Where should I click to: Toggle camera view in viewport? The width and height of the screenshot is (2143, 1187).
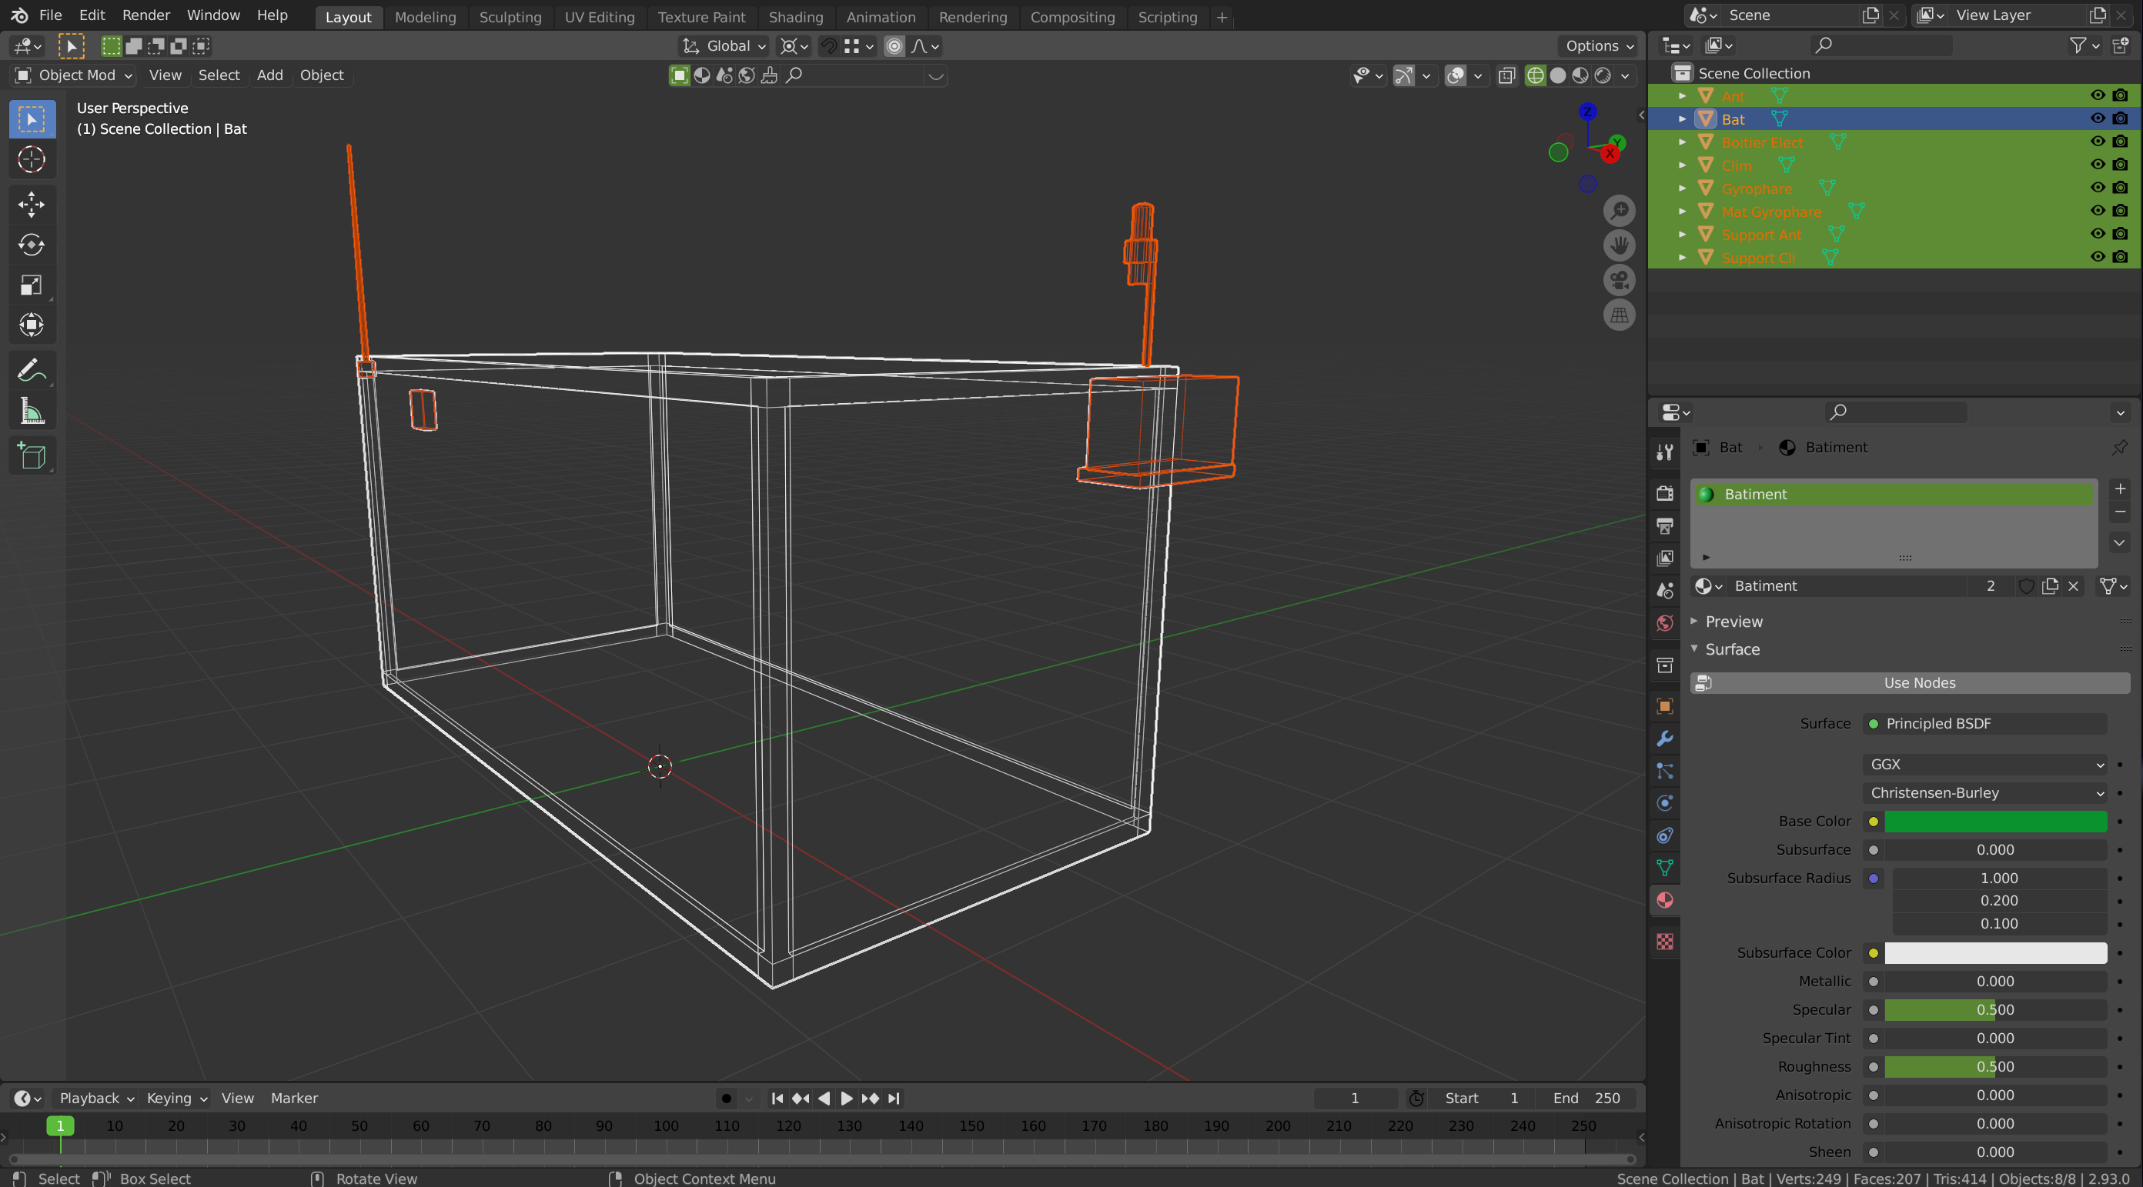click(1619, 280)
